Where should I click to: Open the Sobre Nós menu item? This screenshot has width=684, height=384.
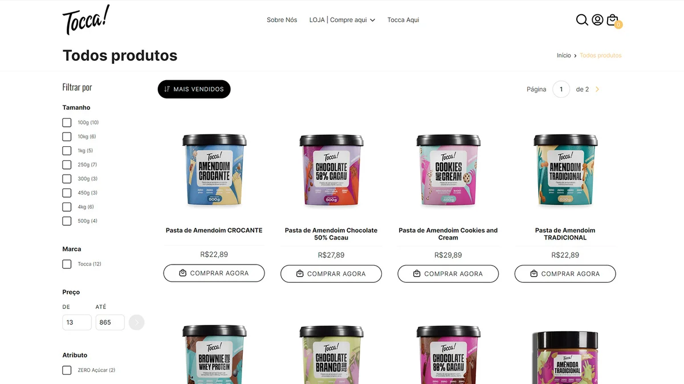282,20
